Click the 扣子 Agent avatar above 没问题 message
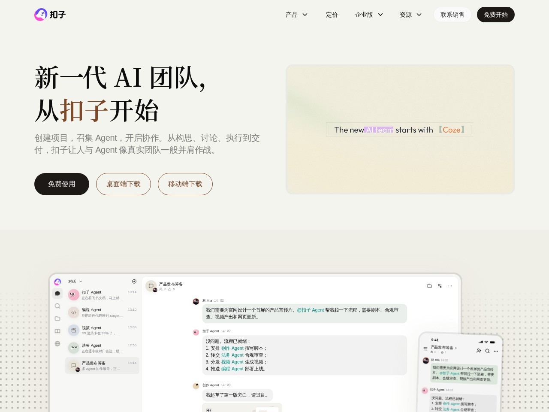The height and width of the screenshot is (412, 549). click(x=196, y=332)
